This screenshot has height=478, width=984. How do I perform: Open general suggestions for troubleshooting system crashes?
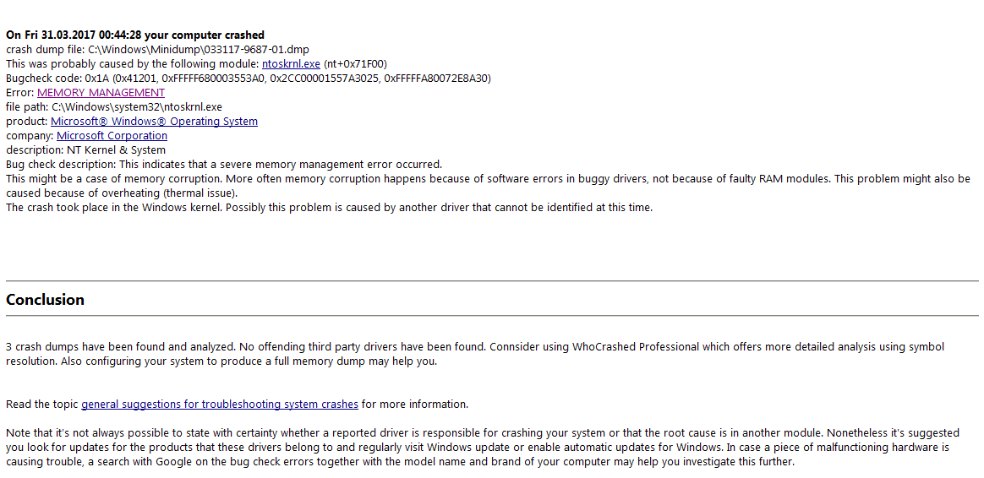pos(219,405)
